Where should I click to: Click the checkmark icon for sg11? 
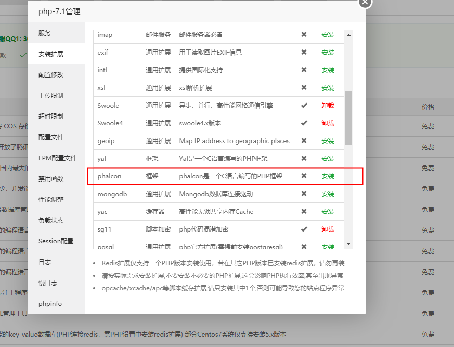304,229
